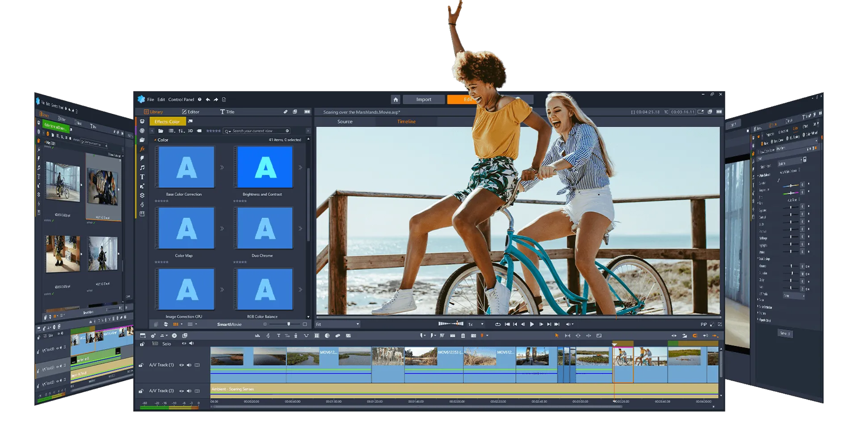
Task: Open the File menu
Action: click(x=151, y=100)
